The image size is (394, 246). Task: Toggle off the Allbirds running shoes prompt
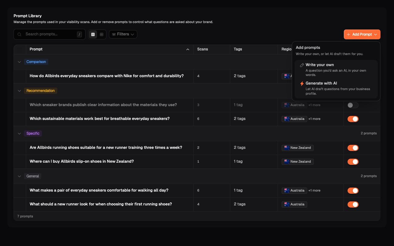pos(353,148)
